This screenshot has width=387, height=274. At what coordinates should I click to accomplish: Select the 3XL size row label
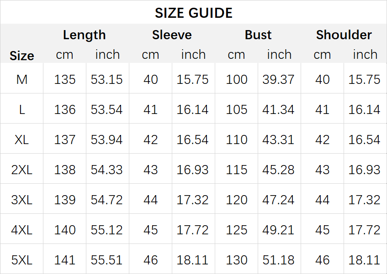tap(22, 200)
